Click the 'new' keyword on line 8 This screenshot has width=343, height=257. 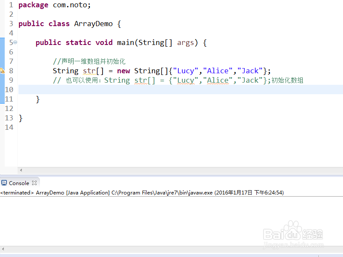tap(123, 71)
